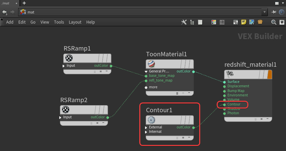The image size is (286, 151).
Task: Open the Go menu
Action: 33,22
